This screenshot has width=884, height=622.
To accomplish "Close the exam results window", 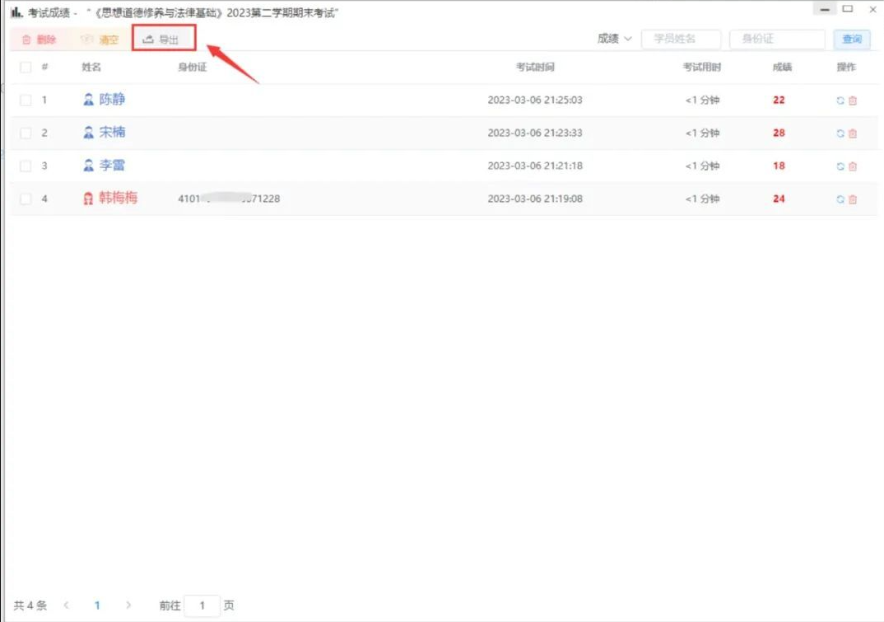I will tap(872, 9).
